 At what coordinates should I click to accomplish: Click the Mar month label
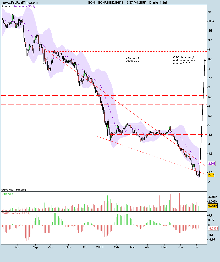(x=133, y=248)
